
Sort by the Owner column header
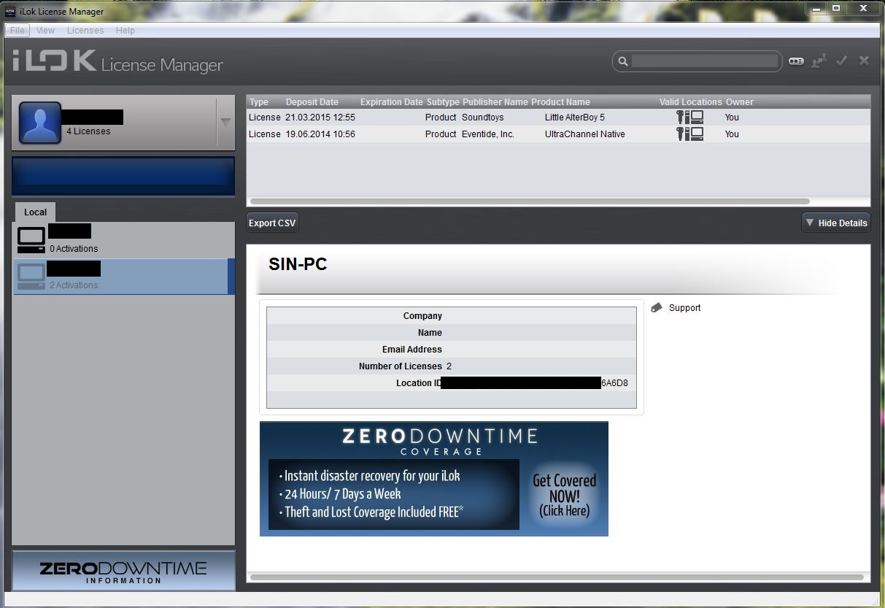coord(740,102)
